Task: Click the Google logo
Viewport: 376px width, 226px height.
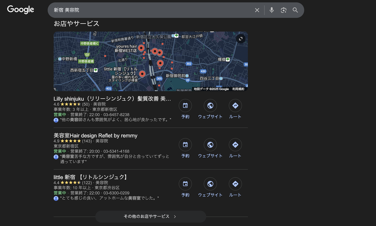Action: tap(21, 10)
